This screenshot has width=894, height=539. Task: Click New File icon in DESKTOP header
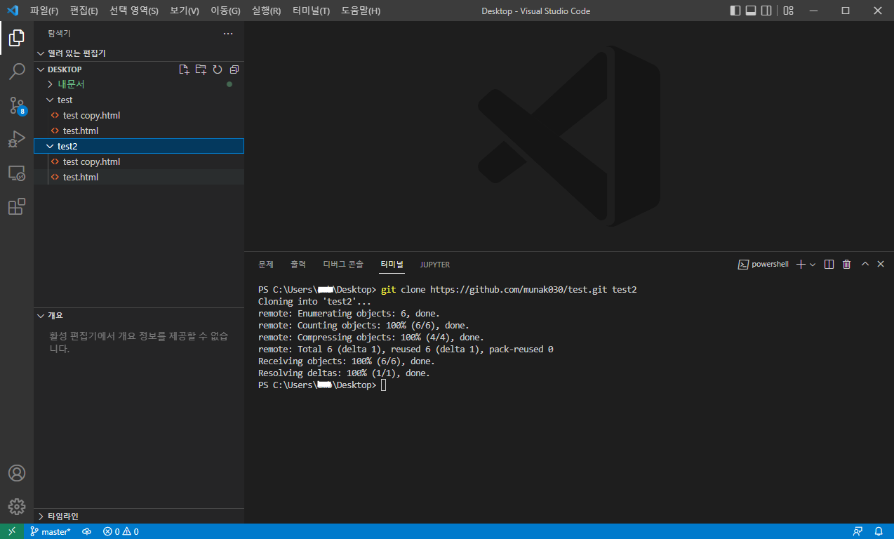point(184,69)
